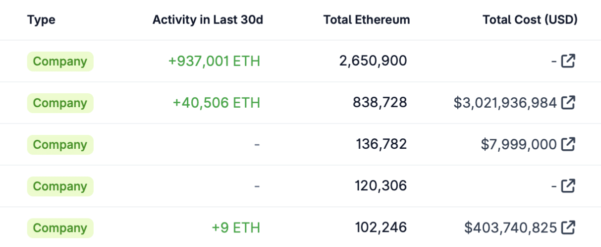Select the +40,506 ETH activity value
This screenshot has height=247, width=601.
click(216, 103)
